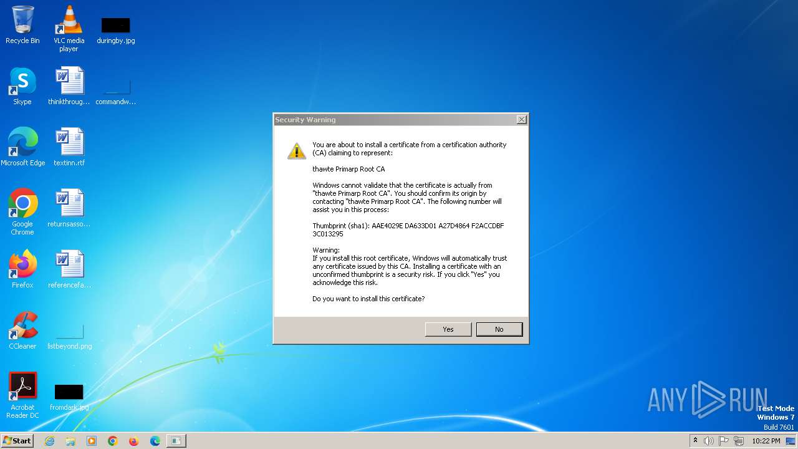This screenshot has width=798, height=449.
Task: Click Yes to install the certificate
Action: 448,329
